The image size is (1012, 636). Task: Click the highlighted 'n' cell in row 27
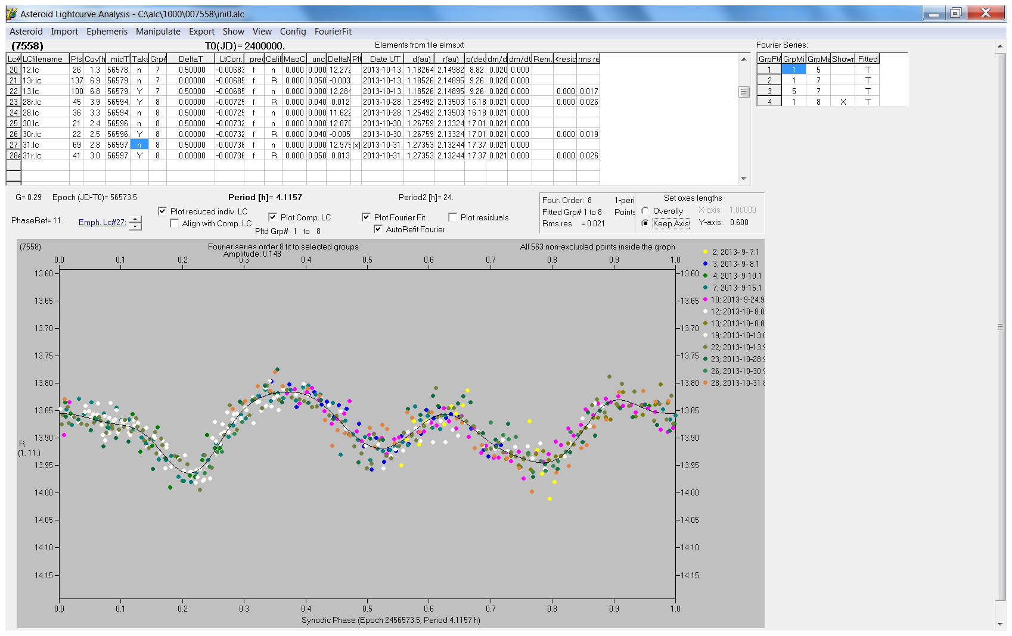click(139, 145)
